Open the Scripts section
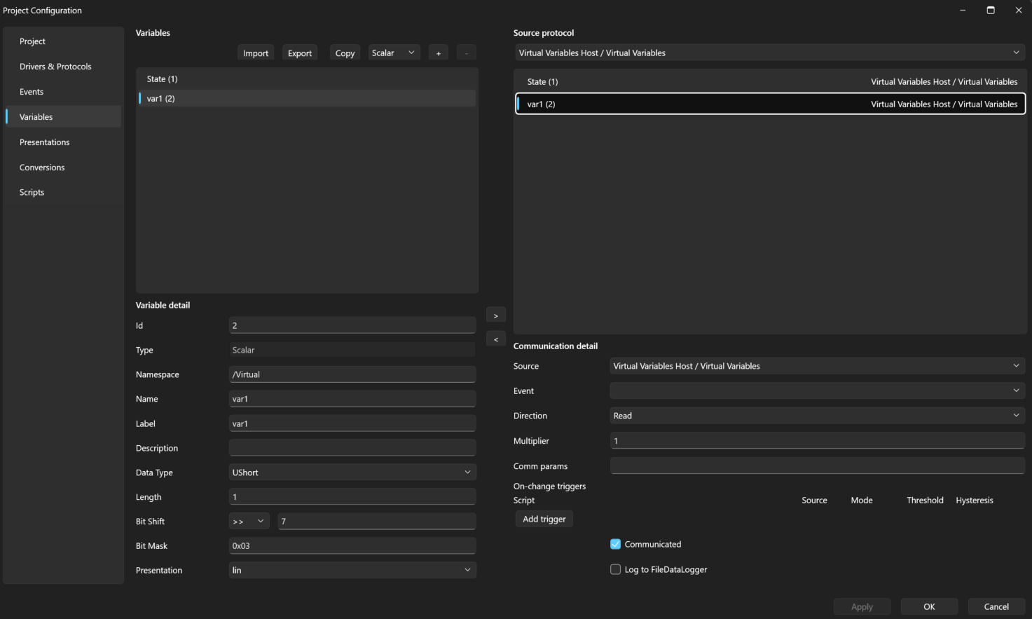This screenshot has height=619, width=1032. tap(63, 192)
